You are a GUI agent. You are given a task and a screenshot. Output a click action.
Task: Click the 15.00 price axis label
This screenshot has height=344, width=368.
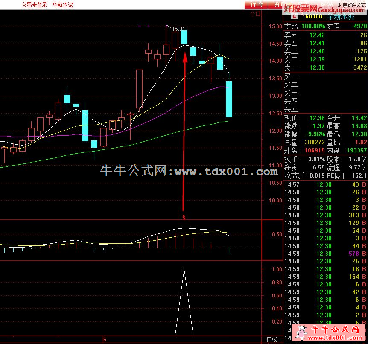click(x=275, y=26)
